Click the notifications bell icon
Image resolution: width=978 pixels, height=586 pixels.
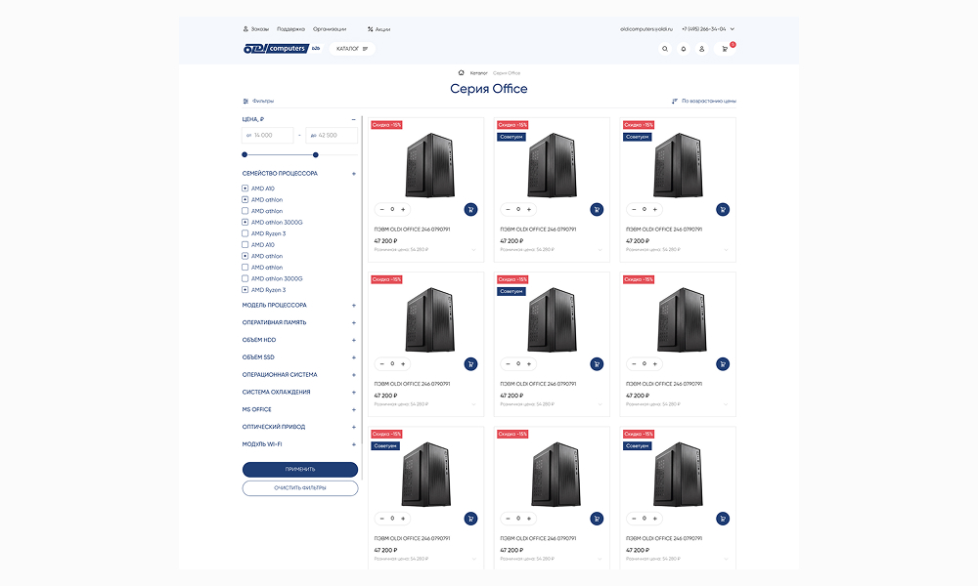(x=683, y=49)
